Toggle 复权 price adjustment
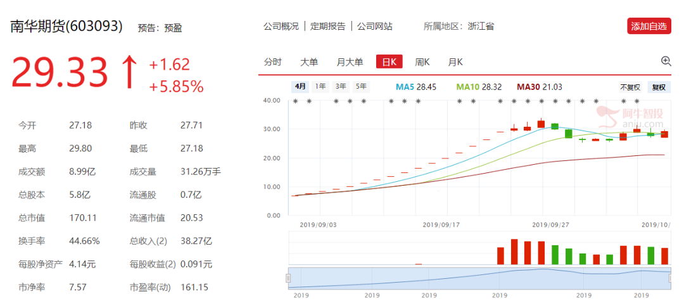 click(659, 87)
